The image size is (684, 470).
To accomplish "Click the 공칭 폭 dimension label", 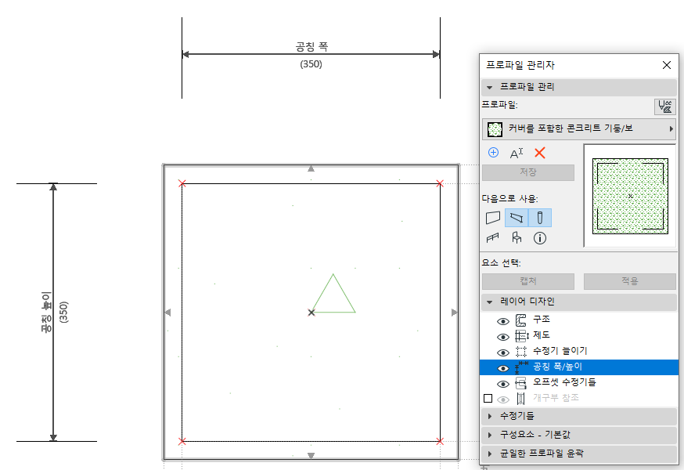I will point(311,46).
